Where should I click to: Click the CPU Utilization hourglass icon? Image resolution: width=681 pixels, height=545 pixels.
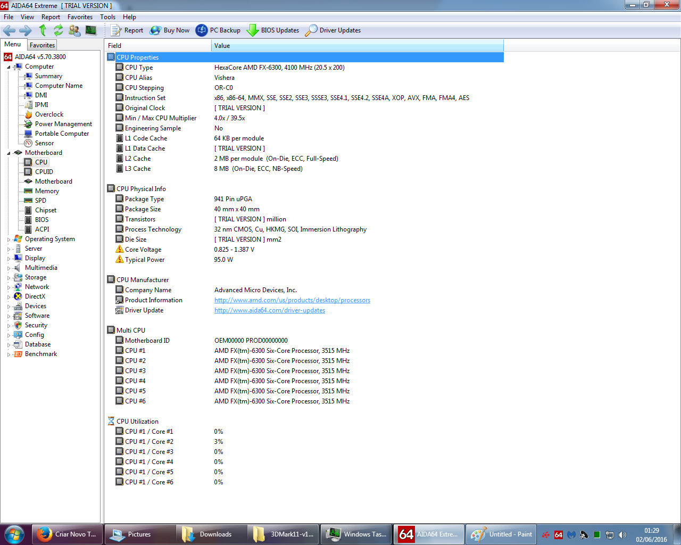(x=111, y=421)
